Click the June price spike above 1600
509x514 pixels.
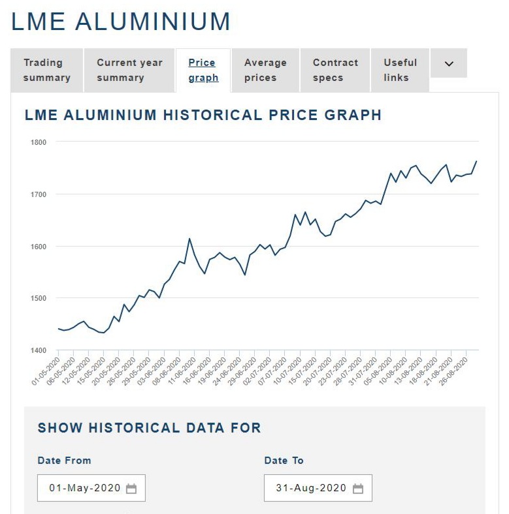[x=189, y=239]
